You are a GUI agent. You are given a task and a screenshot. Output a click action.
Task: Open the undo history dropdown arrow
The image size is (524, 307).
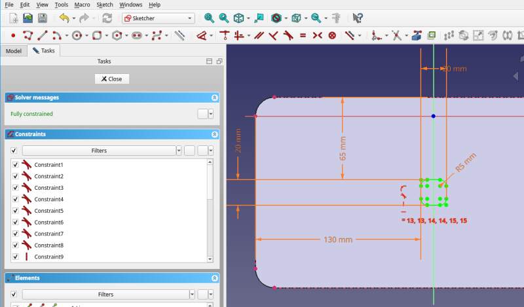point(73,18)
